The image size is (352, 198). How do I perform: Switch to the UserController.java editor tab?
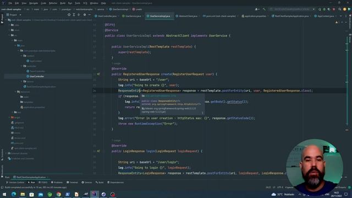pyautogui.click(x=107, y=16)
